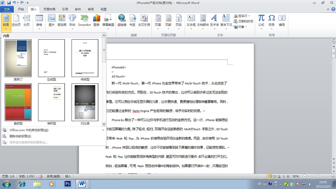Open Office.com 中的其他封面 submenu
The image size is (336, 189).
coord(54,130)
